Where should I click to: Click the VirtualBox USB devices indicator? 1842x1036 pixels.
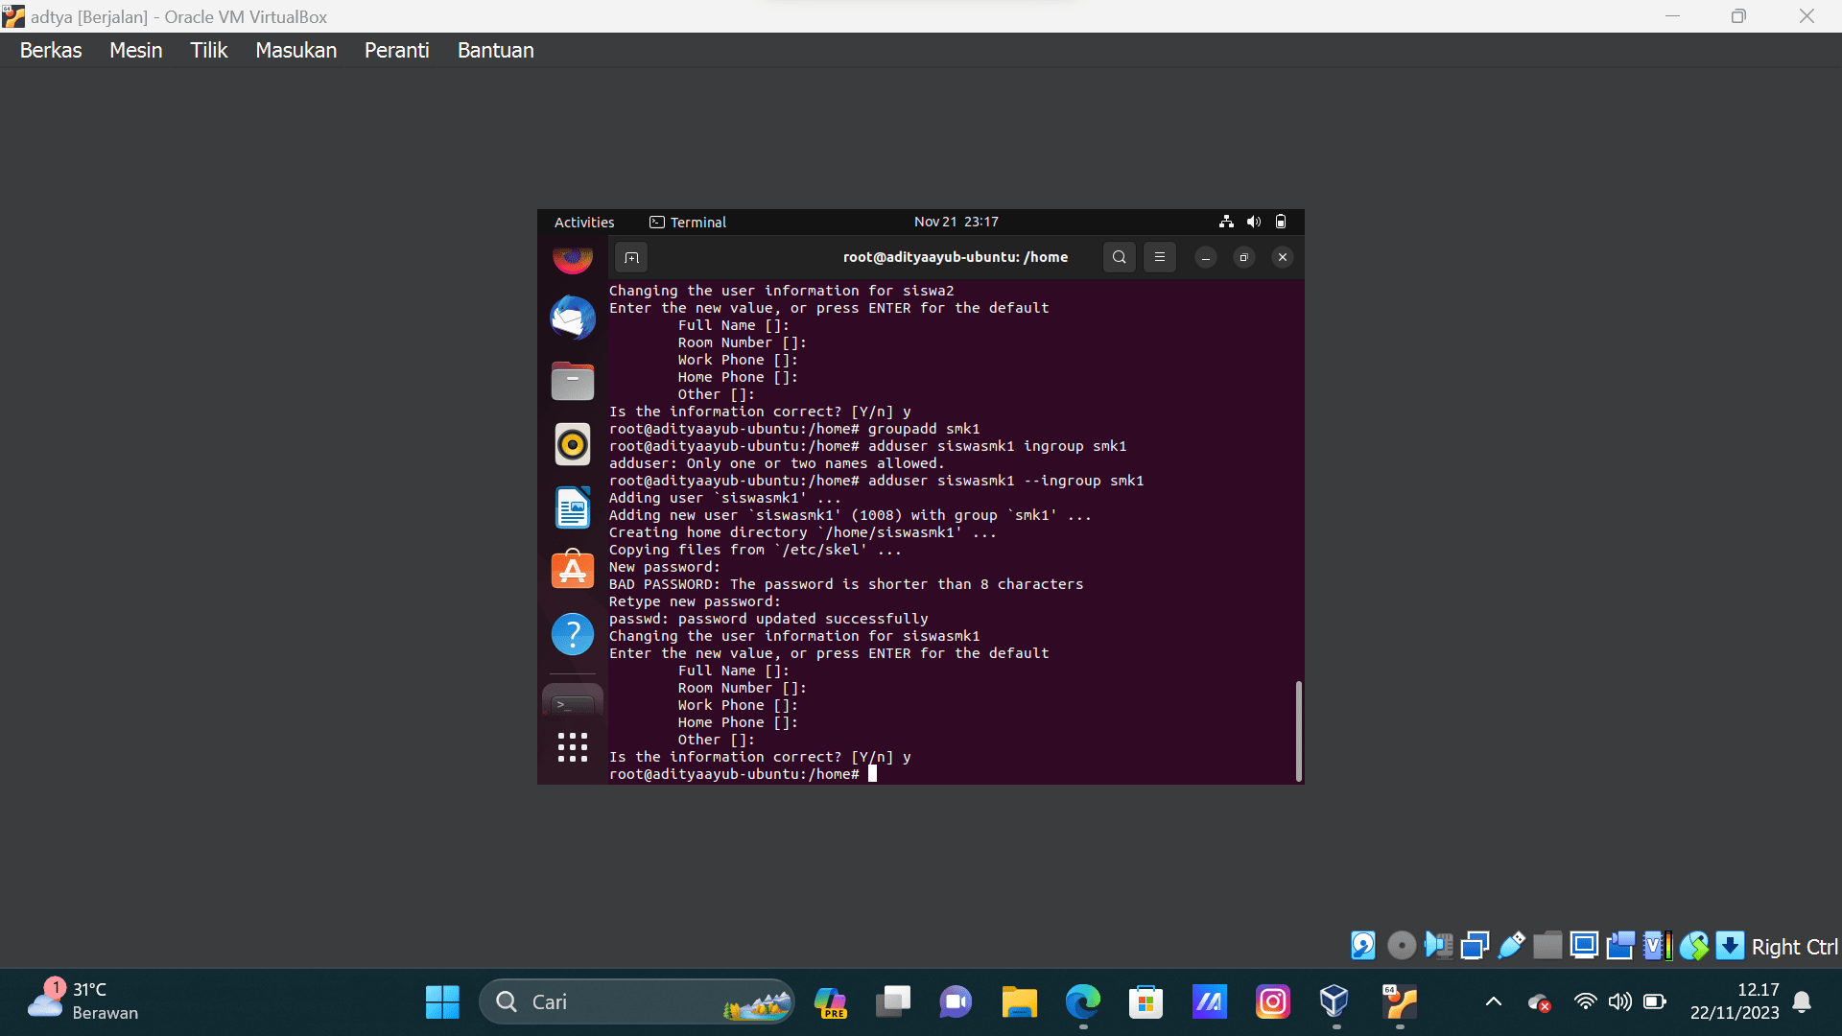pos(1511,946)
